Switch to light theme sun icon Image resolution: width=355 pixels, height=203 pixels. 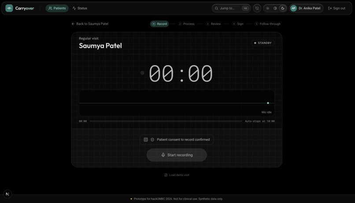[268, 8]
